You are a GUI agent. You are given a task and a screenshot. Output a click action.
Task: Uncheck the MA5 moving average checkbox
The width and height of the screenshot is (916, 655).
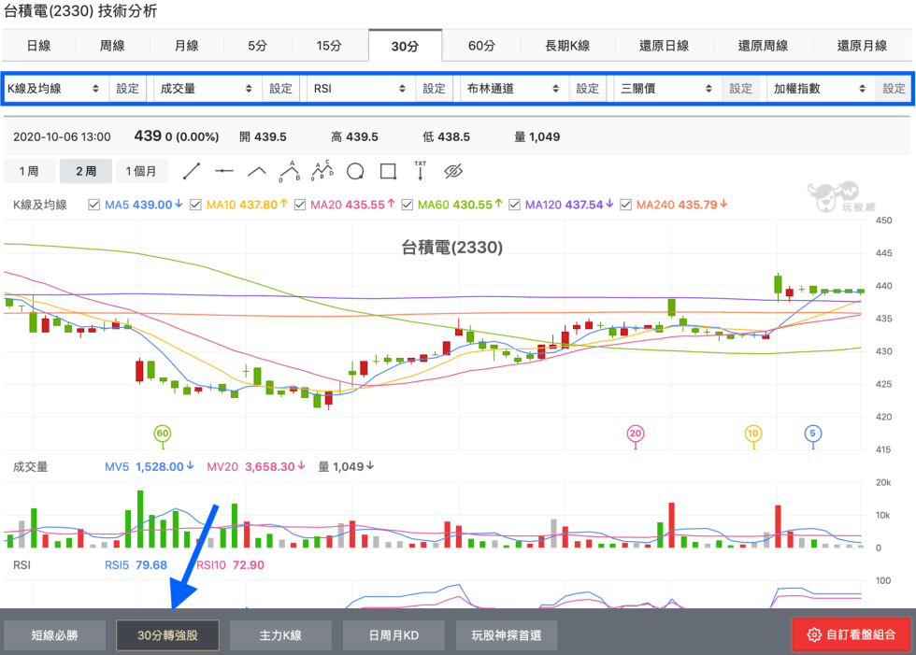[94, 205]
